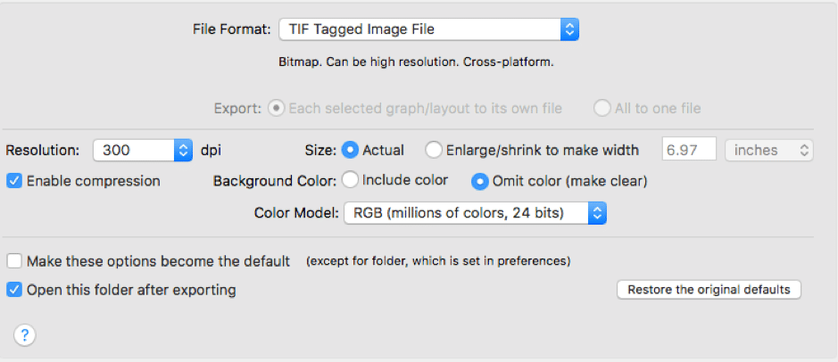Select All to one file radio button
This screenshot has height=362, width=838.
pyautogui.click(x=602, y=109)
